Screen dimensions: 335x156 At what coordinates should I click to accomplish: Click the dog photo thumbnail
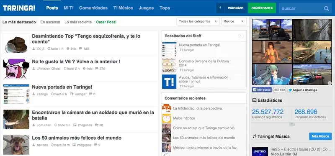click(x=16, y=145)
